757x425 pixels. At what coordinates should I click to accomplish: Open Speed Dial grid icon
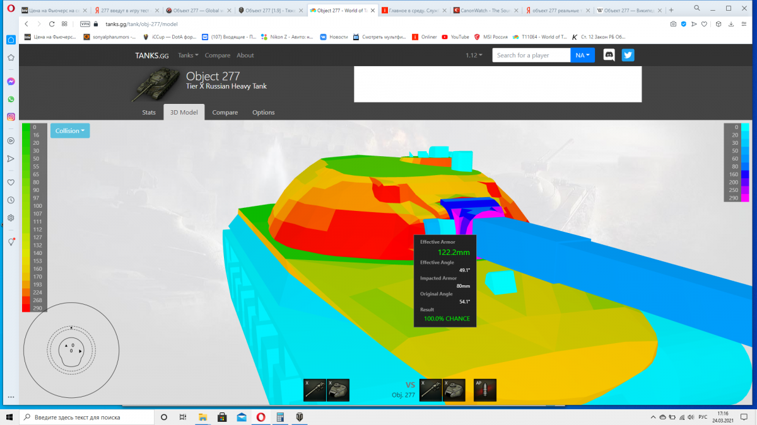pyautogui.click(x=65, y=23)
